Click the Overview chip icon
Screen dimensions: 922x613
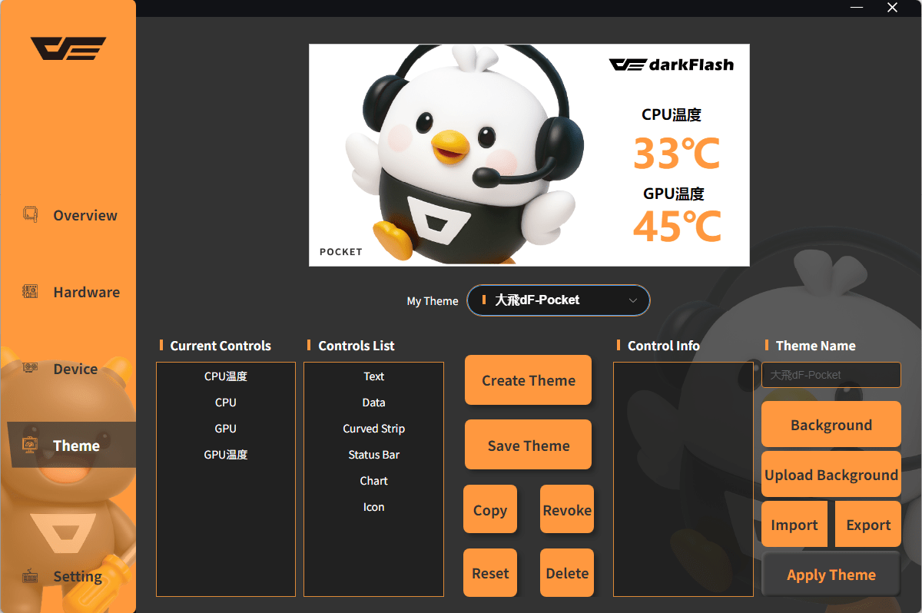[30, 214]
